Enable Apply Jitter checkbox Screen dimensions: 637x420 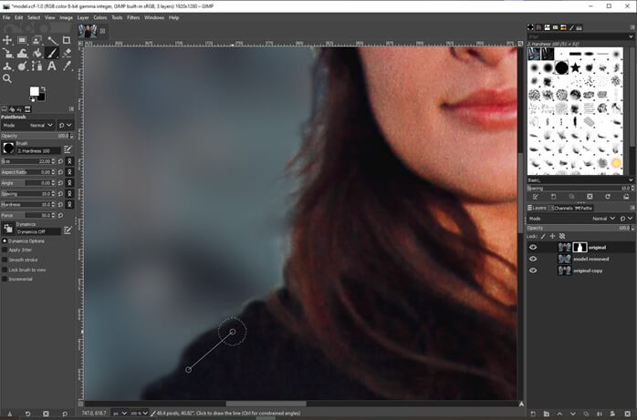5,251
